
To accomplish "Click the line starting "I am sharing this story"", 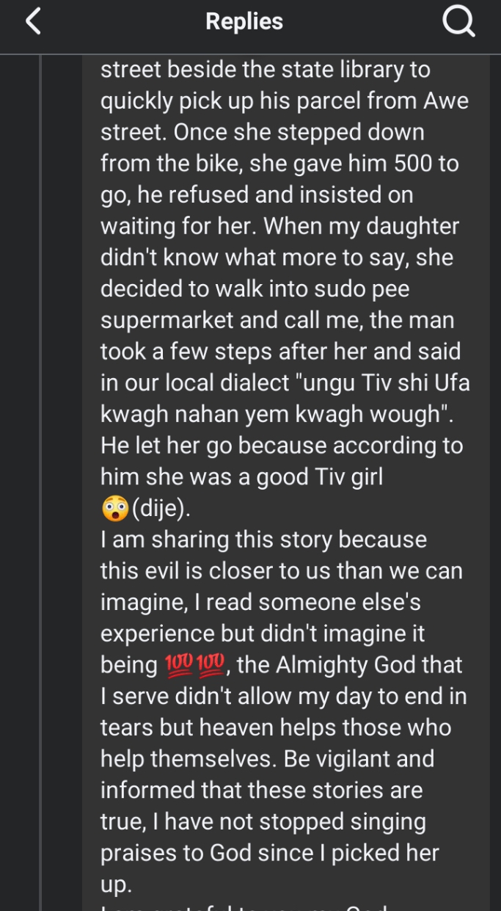I will pyautogui.click(x=263, y=540).
